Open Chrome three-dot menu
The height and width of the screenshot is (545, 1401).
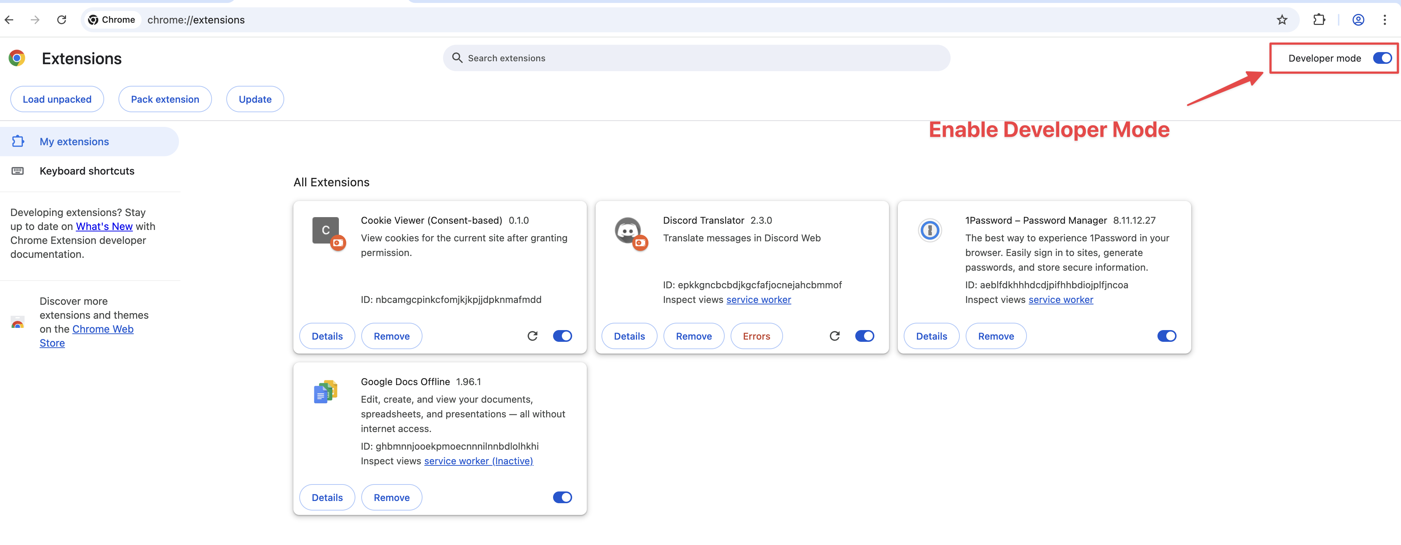[x=1384, y=20]
